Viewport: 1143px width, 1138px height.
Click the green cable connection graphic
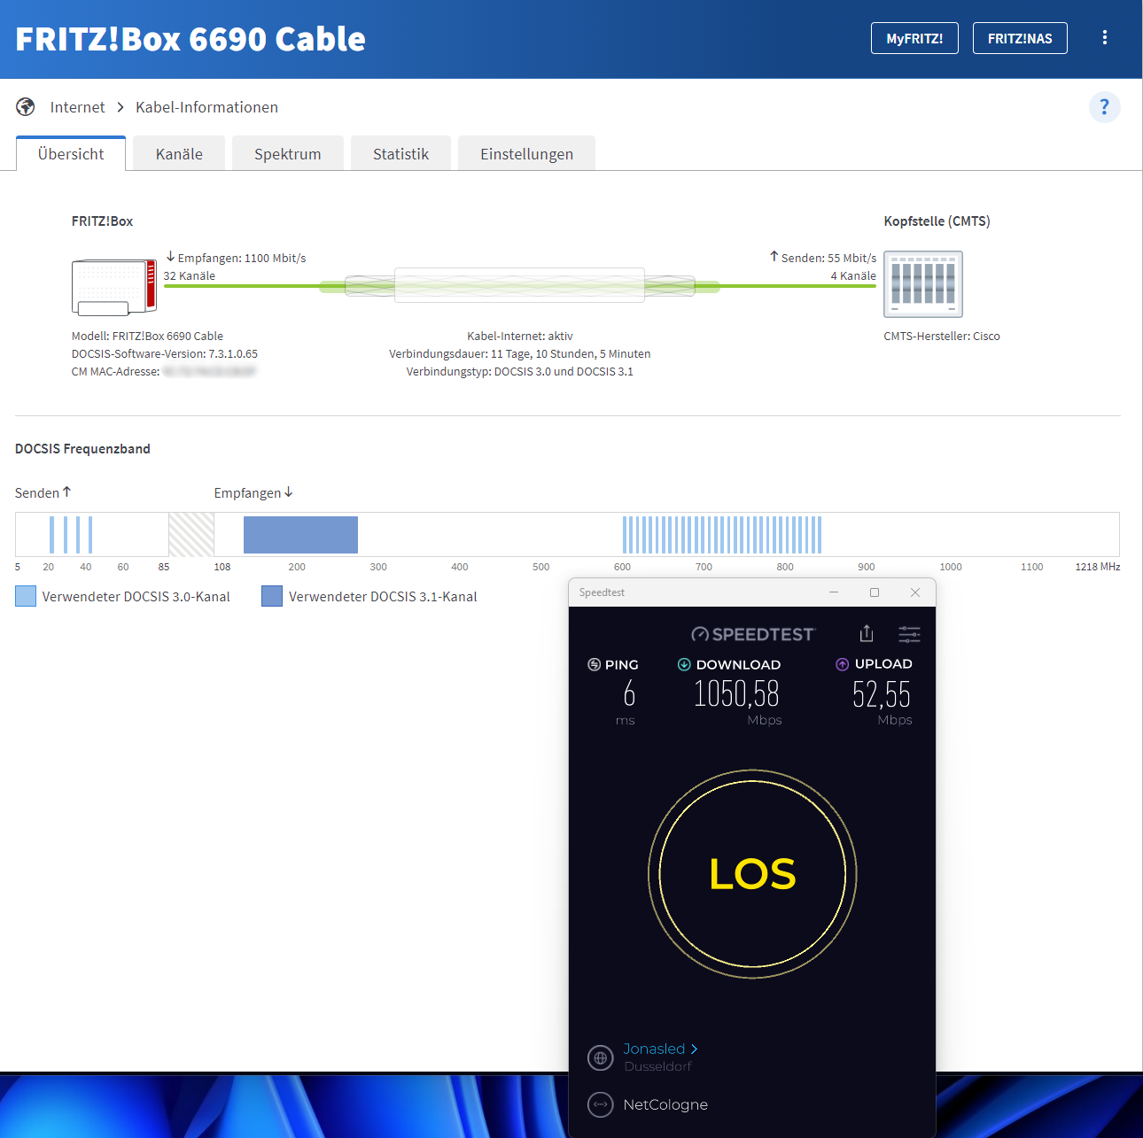click(x=519, y=285)
